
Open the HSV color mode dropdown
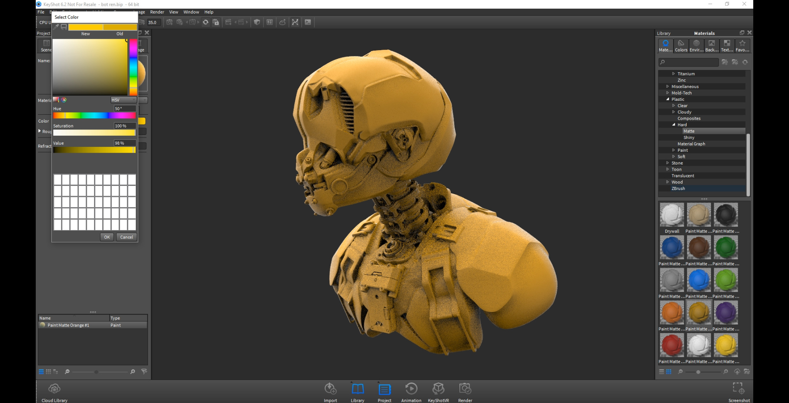pyautogui.click(x=123, y=100)
